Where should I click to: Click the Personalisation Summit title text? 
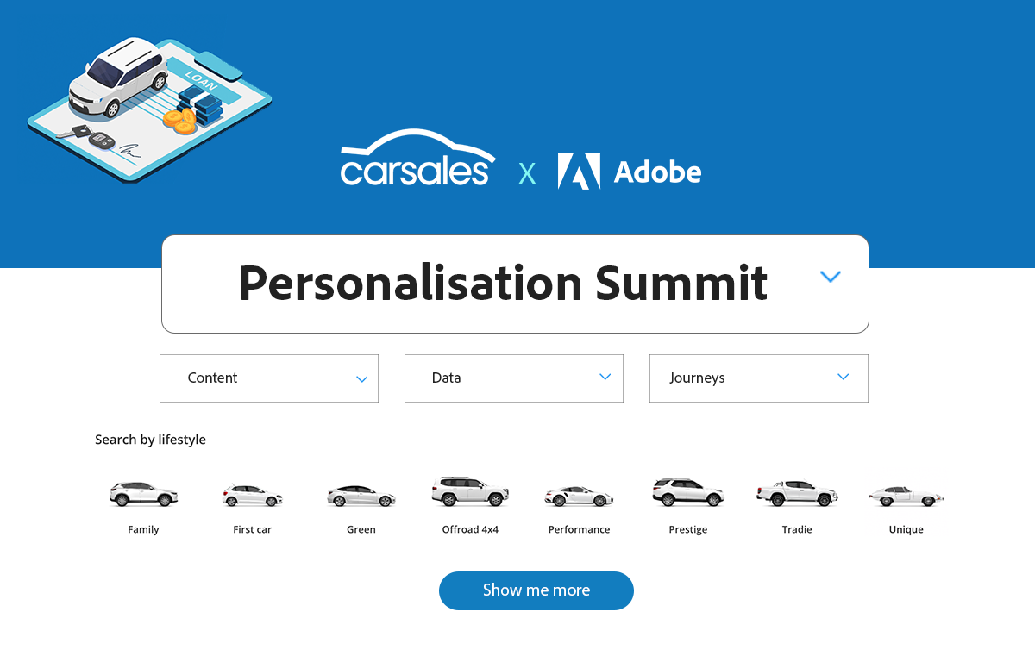pyautogui.click(x=504, y=283)
